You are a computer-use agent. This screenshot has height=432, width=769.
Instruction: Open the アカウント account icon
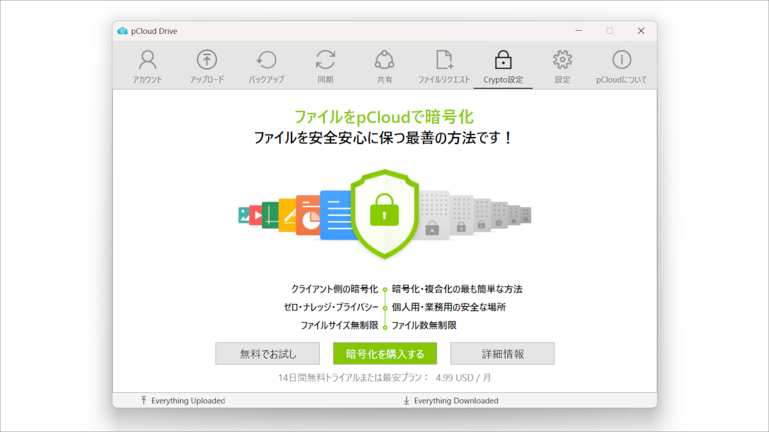[147, 60]
